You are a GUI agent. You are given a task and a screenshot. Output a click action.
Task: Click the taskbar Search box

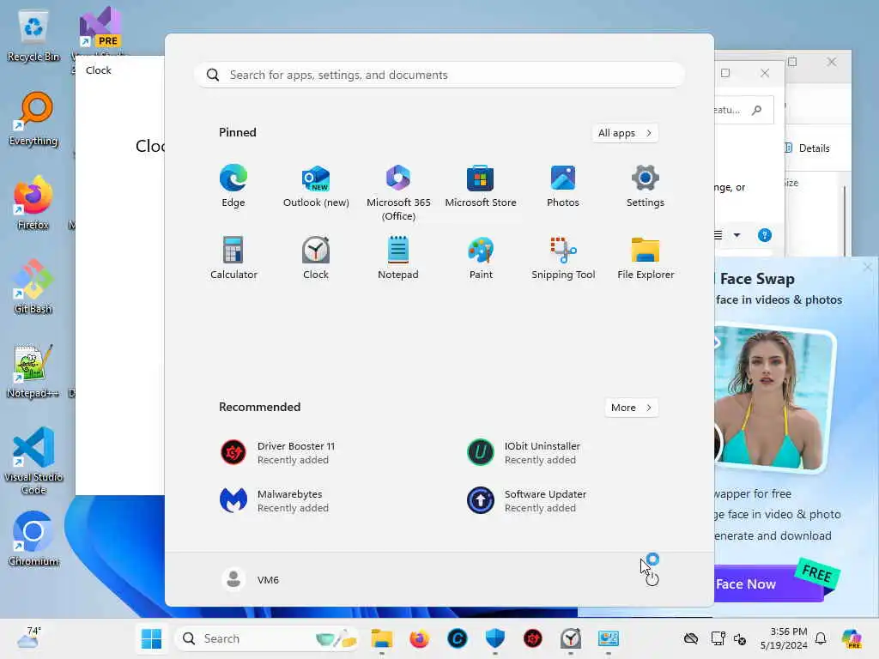[x=268, y=638]
